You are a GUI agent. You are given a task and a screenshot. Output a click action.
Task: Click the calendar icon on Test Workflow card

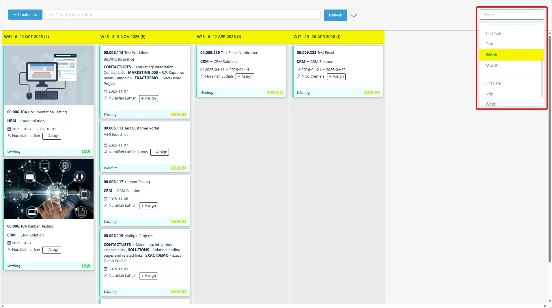(106, 91)
